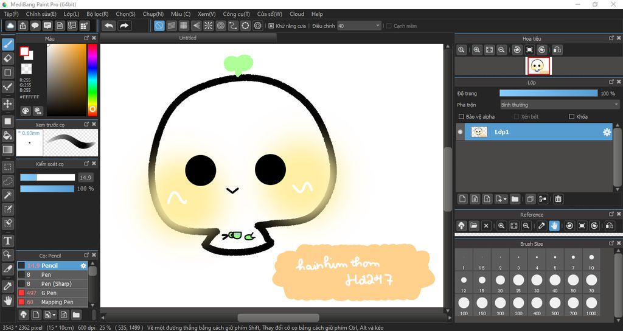The height and width of the screenshot is (331, 623).
Task: Open image file in Reference panel
Action: pos(473,226)
